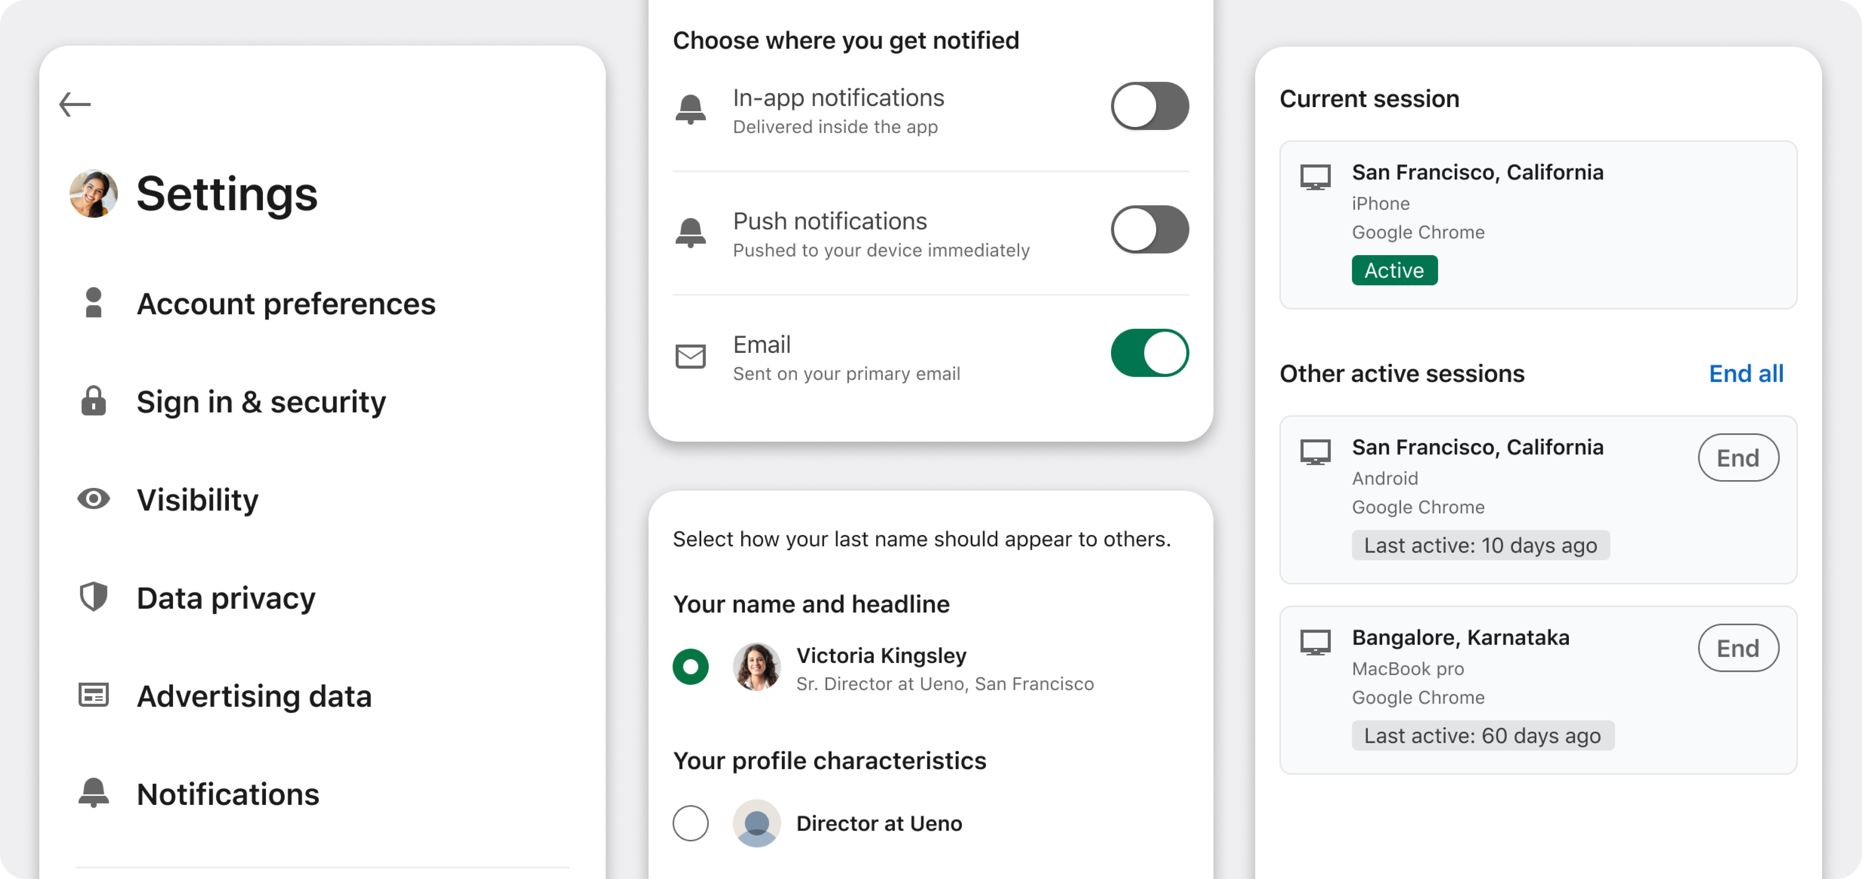This screenshot has height=879, width=1862.
Task: Click the Settings profile avatar
Action: pyautogui.click(x=93, y=194)
